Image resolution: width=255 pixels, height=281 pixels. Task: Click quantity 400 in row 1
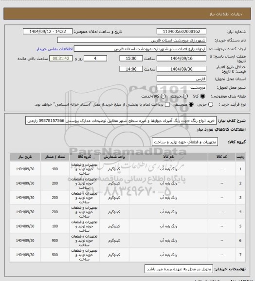pos(55,169)
